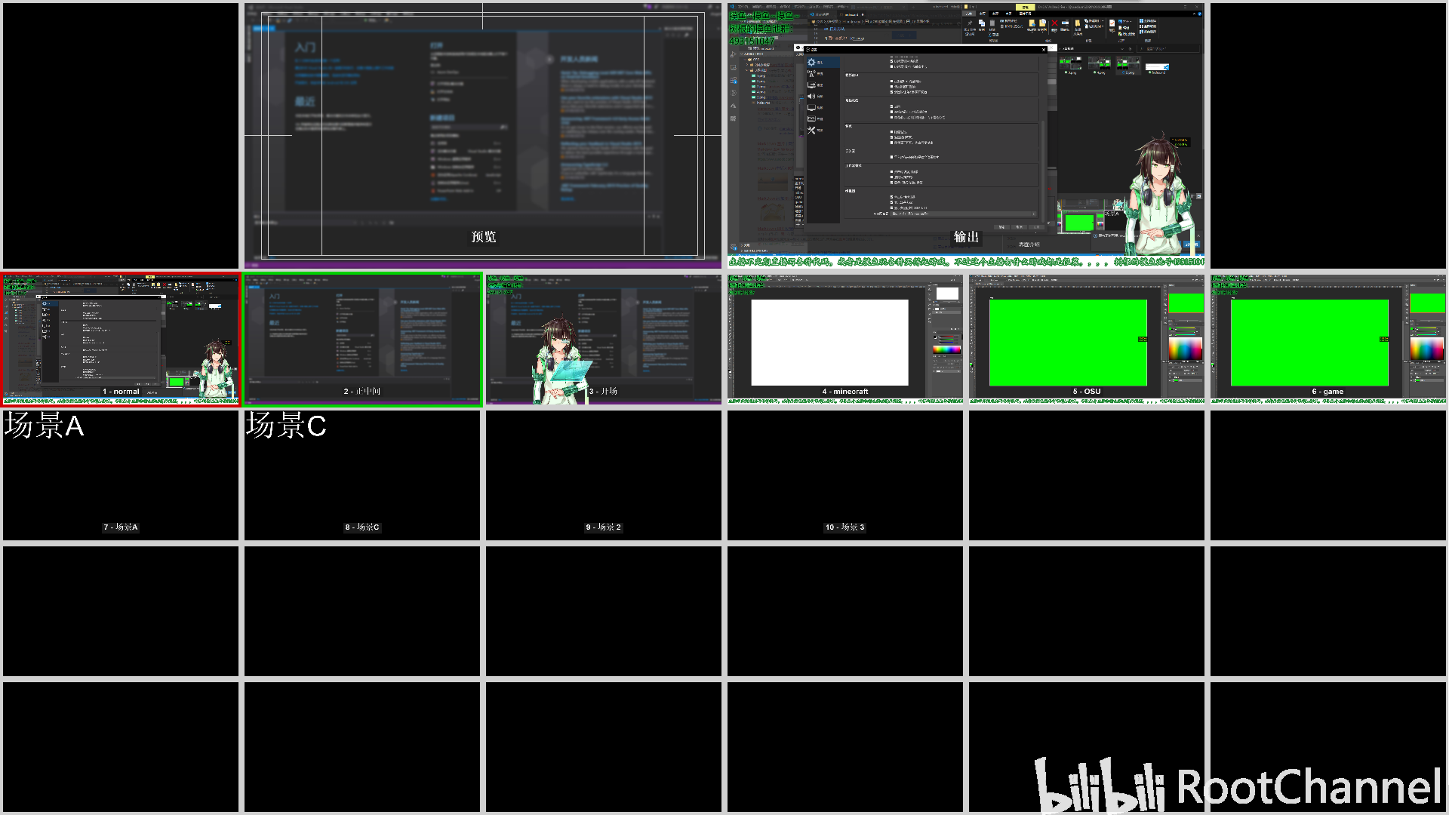Select the scene 2 - 正中间 thumbnail
Screen dimensions: 1449x815
click(362, 340)
